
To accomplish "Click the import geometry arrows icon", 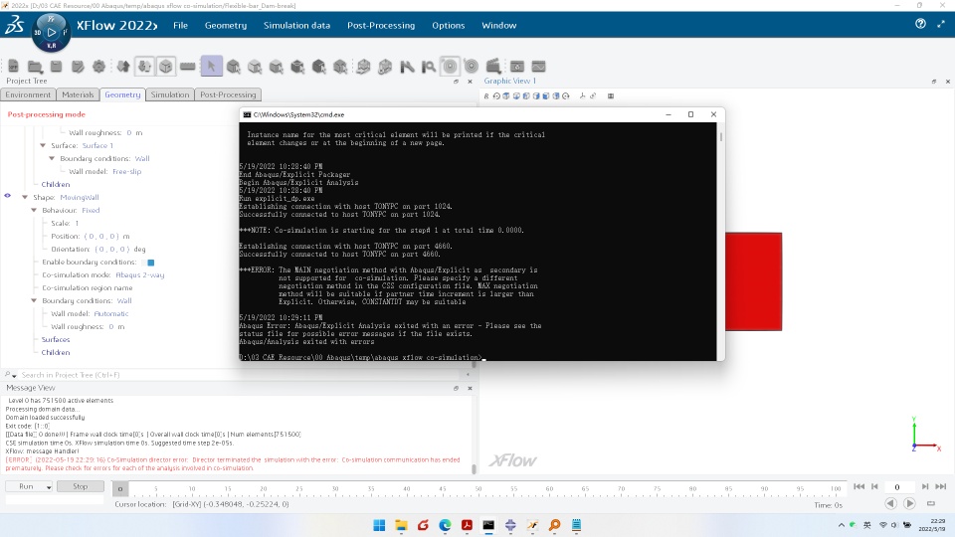I will pos(123,66).
